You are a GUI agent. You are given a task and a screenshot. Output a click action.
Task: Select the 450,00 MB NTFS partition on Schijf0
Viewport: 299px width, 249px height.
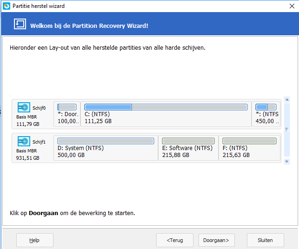coord(266,114)
